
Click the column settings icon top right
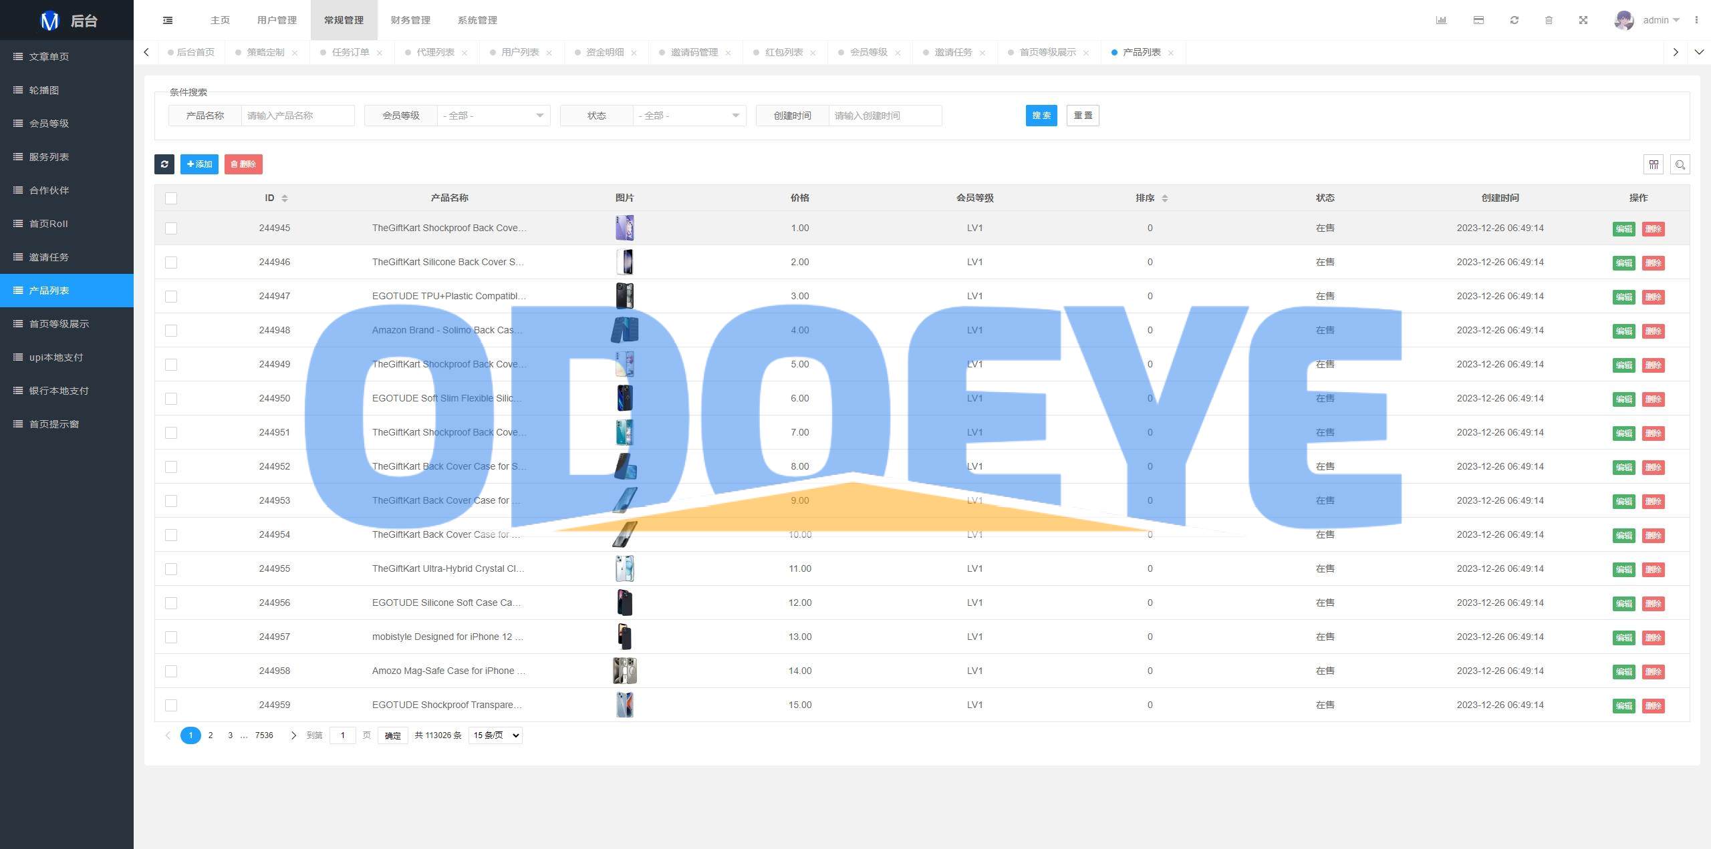1653,165
